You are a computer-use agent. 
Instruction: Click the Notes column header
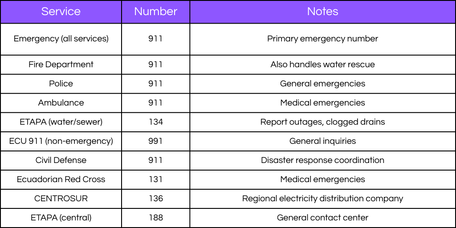(x=322, y=12)
